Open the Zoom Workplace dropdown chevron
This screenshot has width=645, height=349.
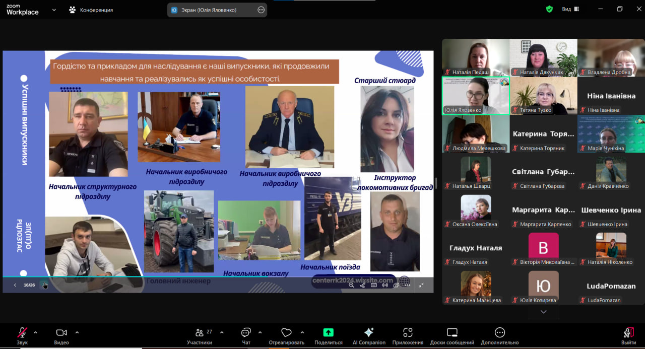pyautogui.click(x=54, y=10)
